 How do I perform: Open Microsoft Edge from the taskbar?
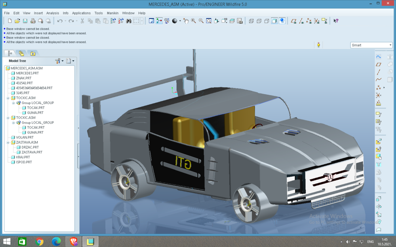click(x=56, y=241)
